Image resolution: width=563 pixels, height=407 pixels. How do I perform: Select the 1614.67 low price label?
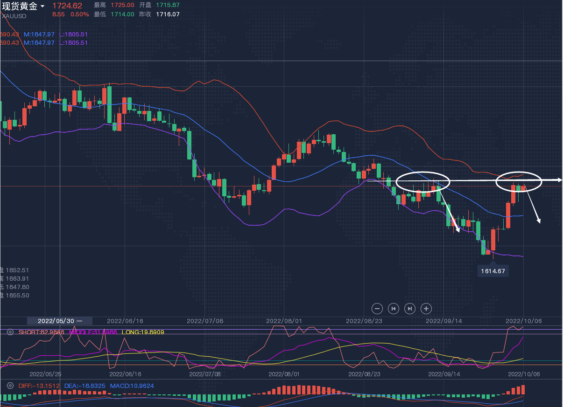493,271
